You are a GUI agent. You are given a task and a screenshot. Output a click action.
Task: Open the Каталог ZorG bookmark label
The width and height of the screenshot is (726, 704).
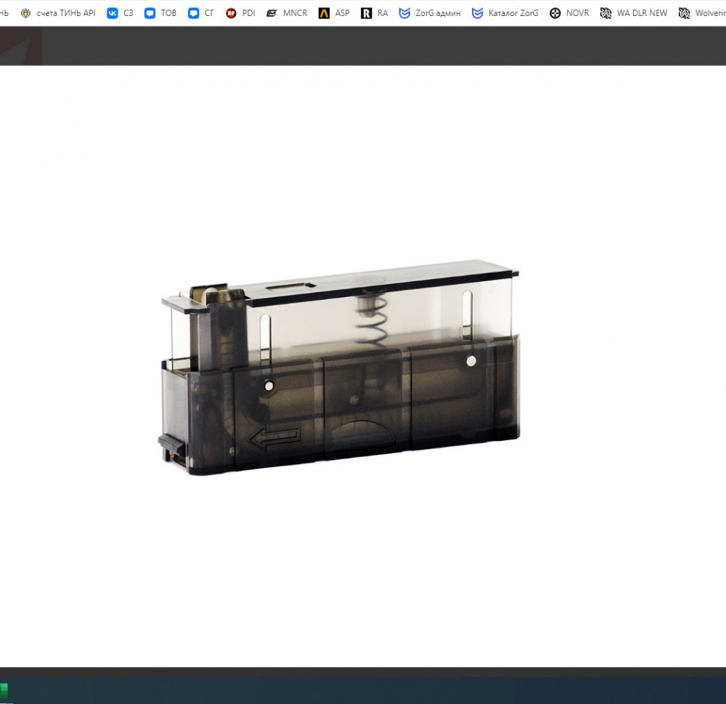pyautogui.click(x=513, y=13)
